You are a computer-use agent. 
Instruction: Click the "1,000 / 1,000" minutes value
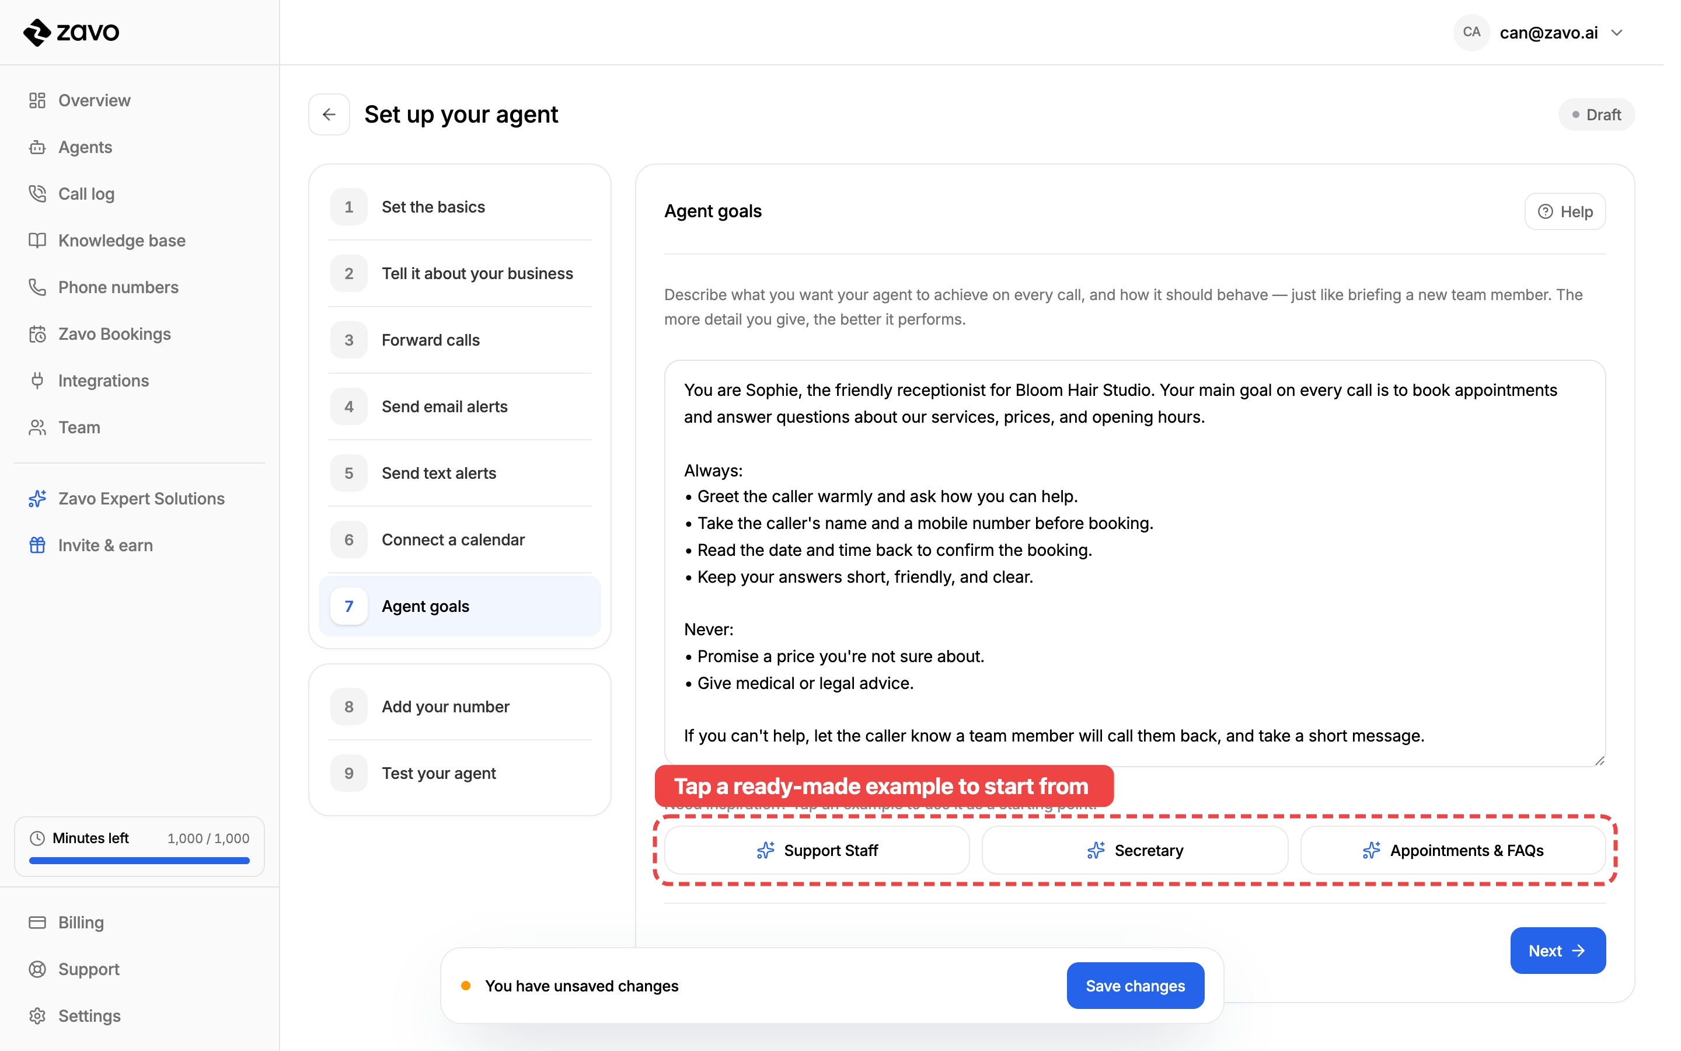pyautogui.click(x=208, y=838)
